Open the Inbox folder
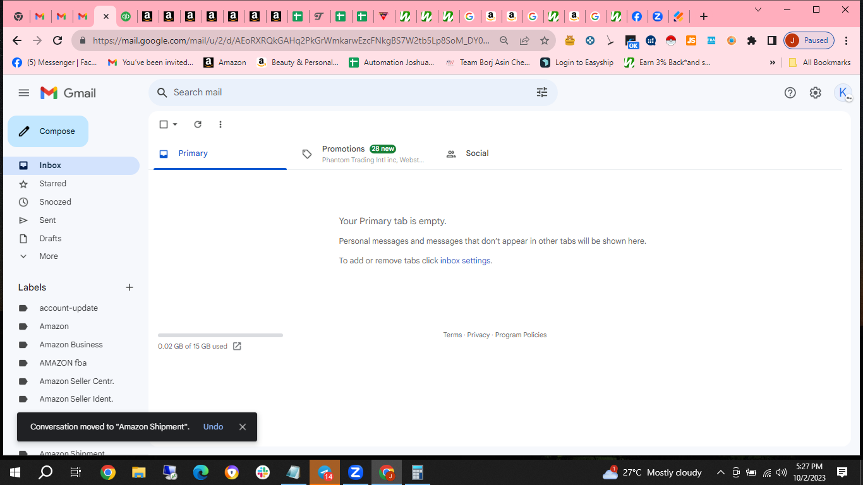Screen dimensions: 863x485 click(71, 165)
